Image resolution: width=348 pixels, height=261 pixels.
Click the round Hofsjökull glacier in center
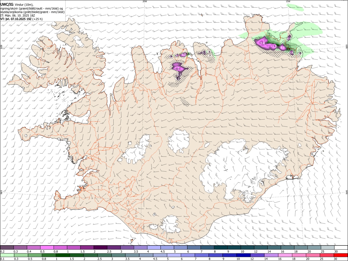pos(179,141)
